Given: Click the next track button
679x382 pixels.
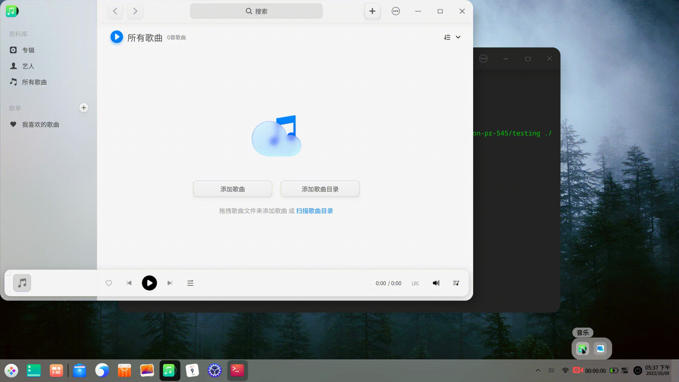Looking at the screenshot, I should pos(170,283).
